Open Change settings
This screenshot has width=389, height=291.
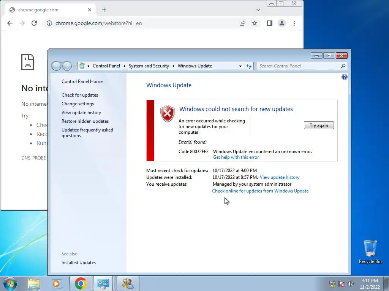pyautogui.click(x=77, y=104)
